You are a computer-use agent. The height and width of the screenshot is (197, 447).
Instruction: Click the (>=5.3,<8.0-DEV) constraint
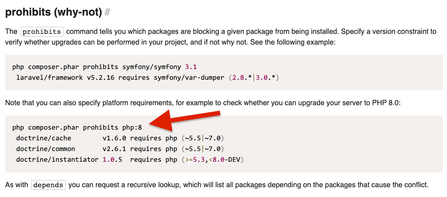213,160
